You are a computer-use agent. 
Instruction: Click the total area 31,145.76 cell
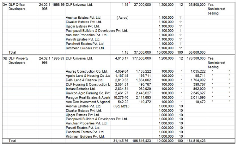click(x=121, y=141)
